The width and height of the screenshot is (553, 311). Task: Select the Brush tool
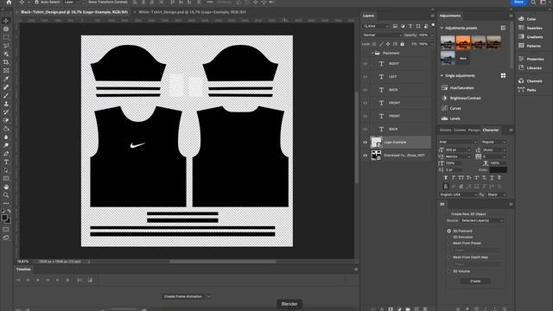click(x=6, y=96)
